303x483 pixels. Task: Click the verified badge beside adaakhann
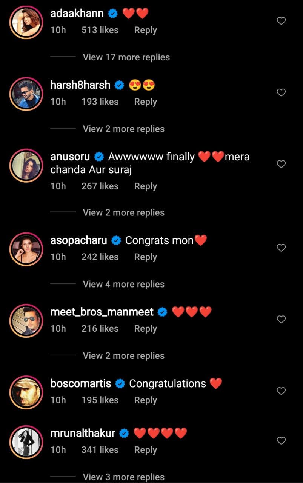(x=112, y=13)
